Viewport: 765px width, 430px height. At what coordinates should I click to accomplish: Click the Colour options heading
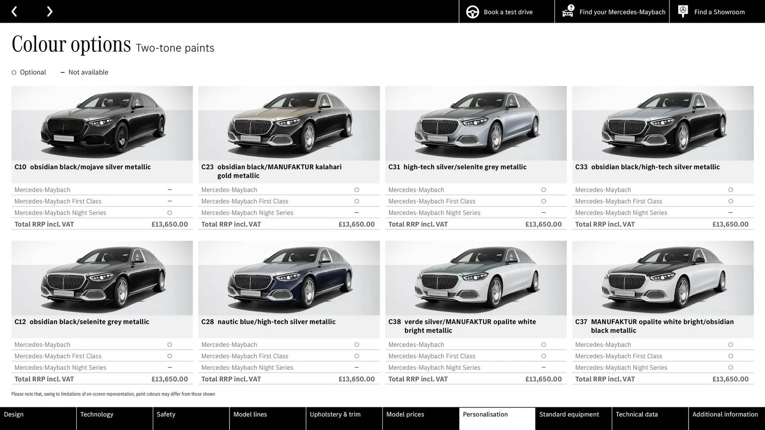71,44
